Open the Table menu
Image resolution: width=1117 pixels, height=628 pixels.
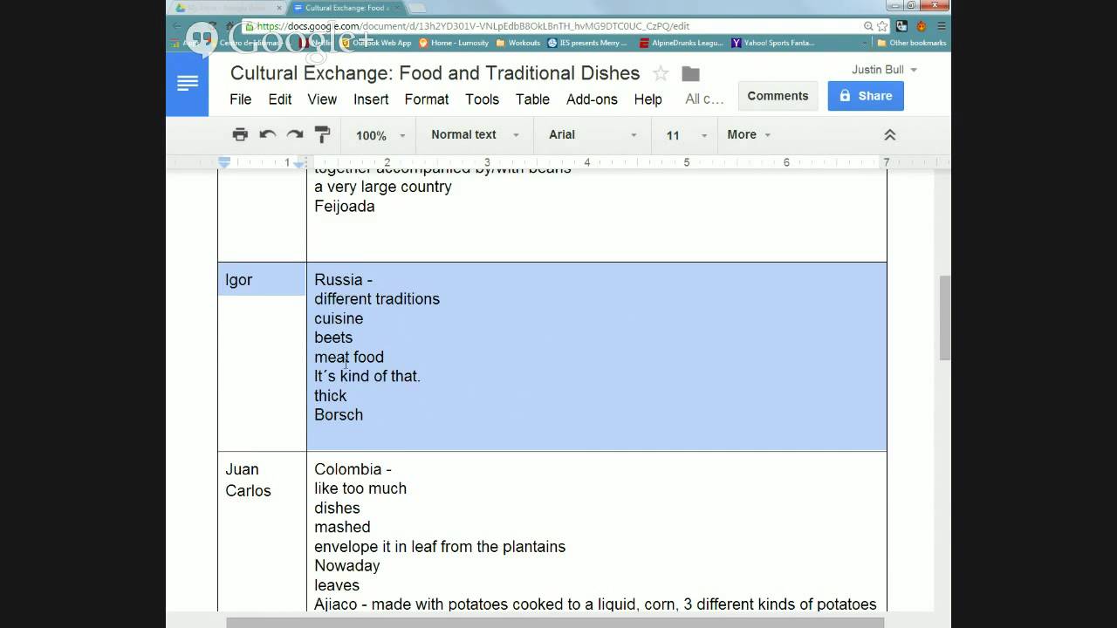(x=532, y=99)
